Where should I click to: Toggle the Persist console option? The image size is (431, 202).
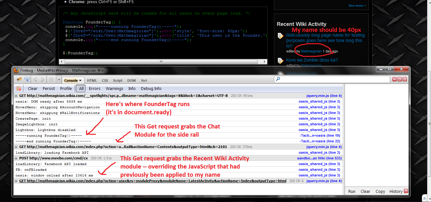[x=49, y=89]
